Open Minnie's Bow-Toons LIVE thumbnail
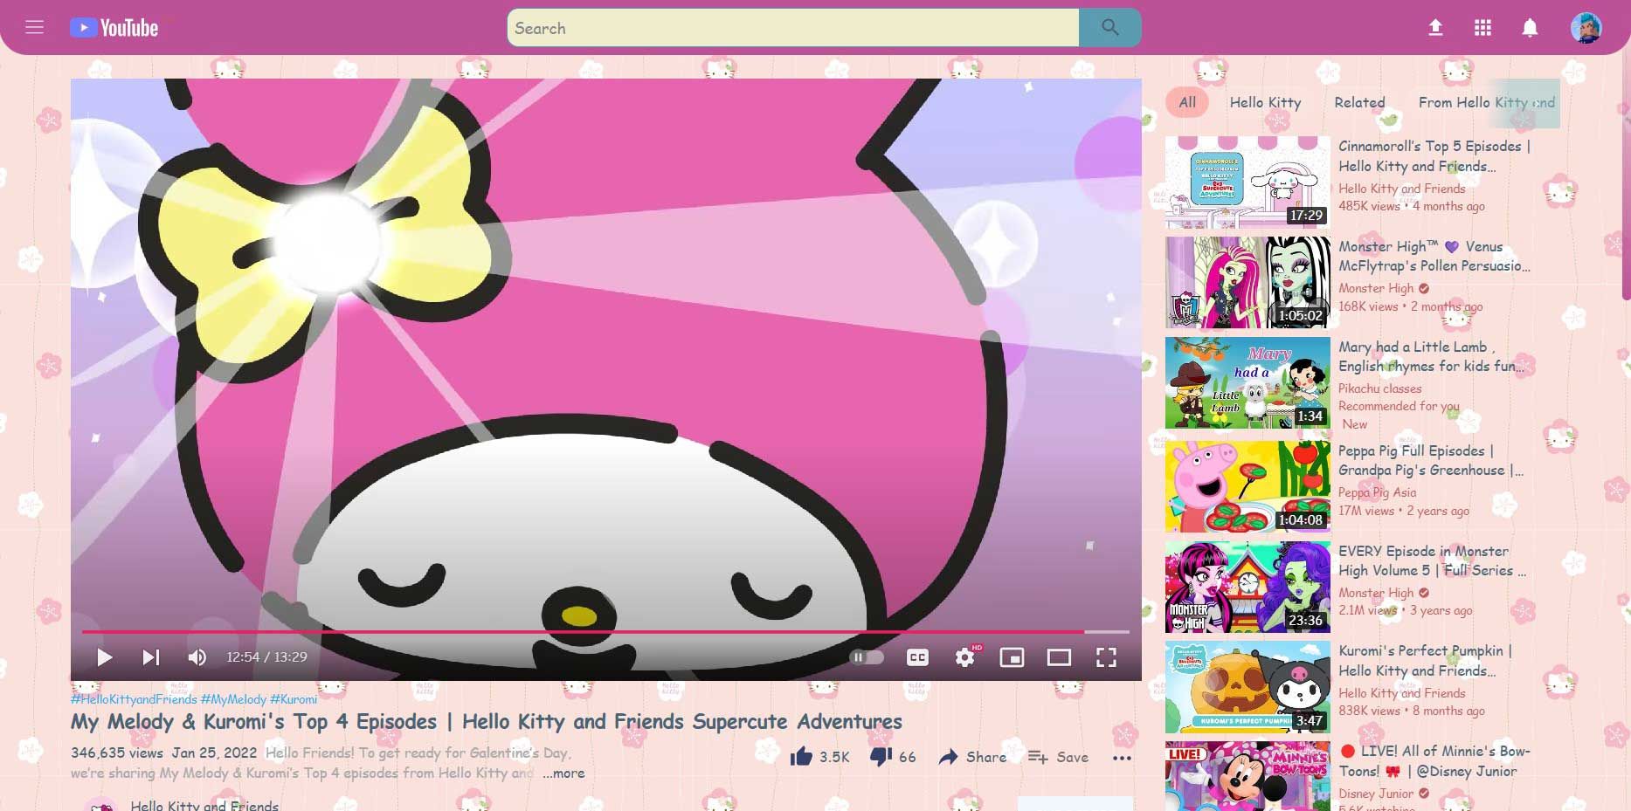The height and width of the screenshot is (811, 1631). 1247,776
